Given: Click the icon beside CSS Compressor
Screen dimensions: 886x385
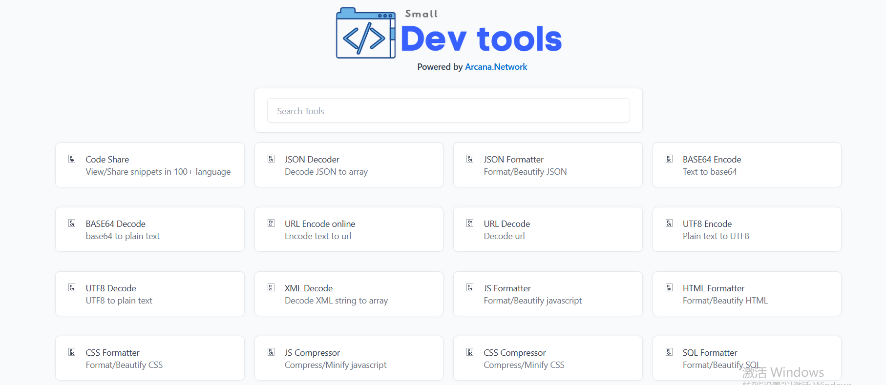Looking at the screenshot, I should (x=470, y=352).
